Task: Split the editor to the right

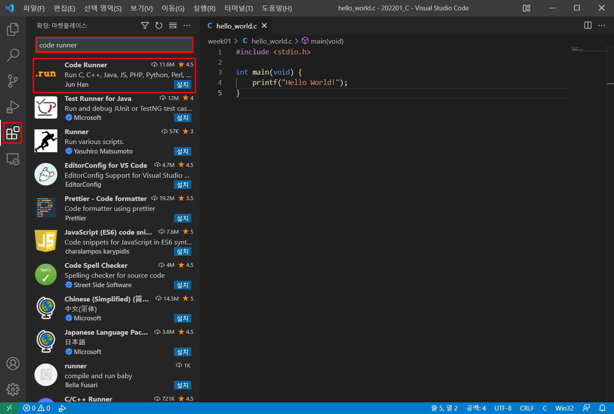Action: [588, 25]
